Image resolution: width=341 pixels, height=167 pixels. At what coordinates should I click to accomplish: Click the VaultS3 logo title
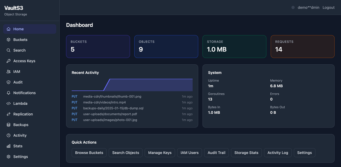[x=14, y=8]
